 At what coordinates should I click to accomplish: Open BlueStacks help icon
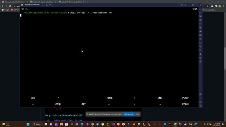[182, 5]
